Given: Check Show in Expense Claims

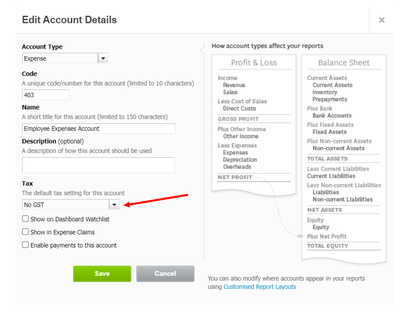Looking at the screenshot, I should (25, 232).
